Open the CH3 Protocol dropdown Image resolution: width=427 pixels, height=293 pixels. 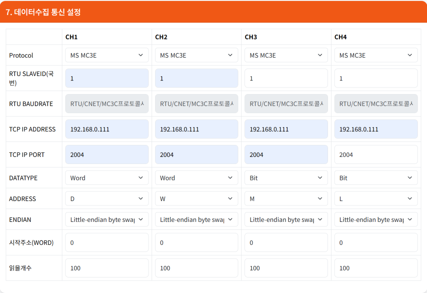pyautogui.click(x=286, y=55)
